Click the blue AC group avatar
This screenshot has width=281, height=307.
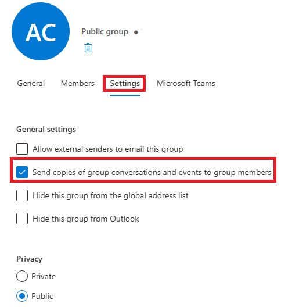click(41, 31)
